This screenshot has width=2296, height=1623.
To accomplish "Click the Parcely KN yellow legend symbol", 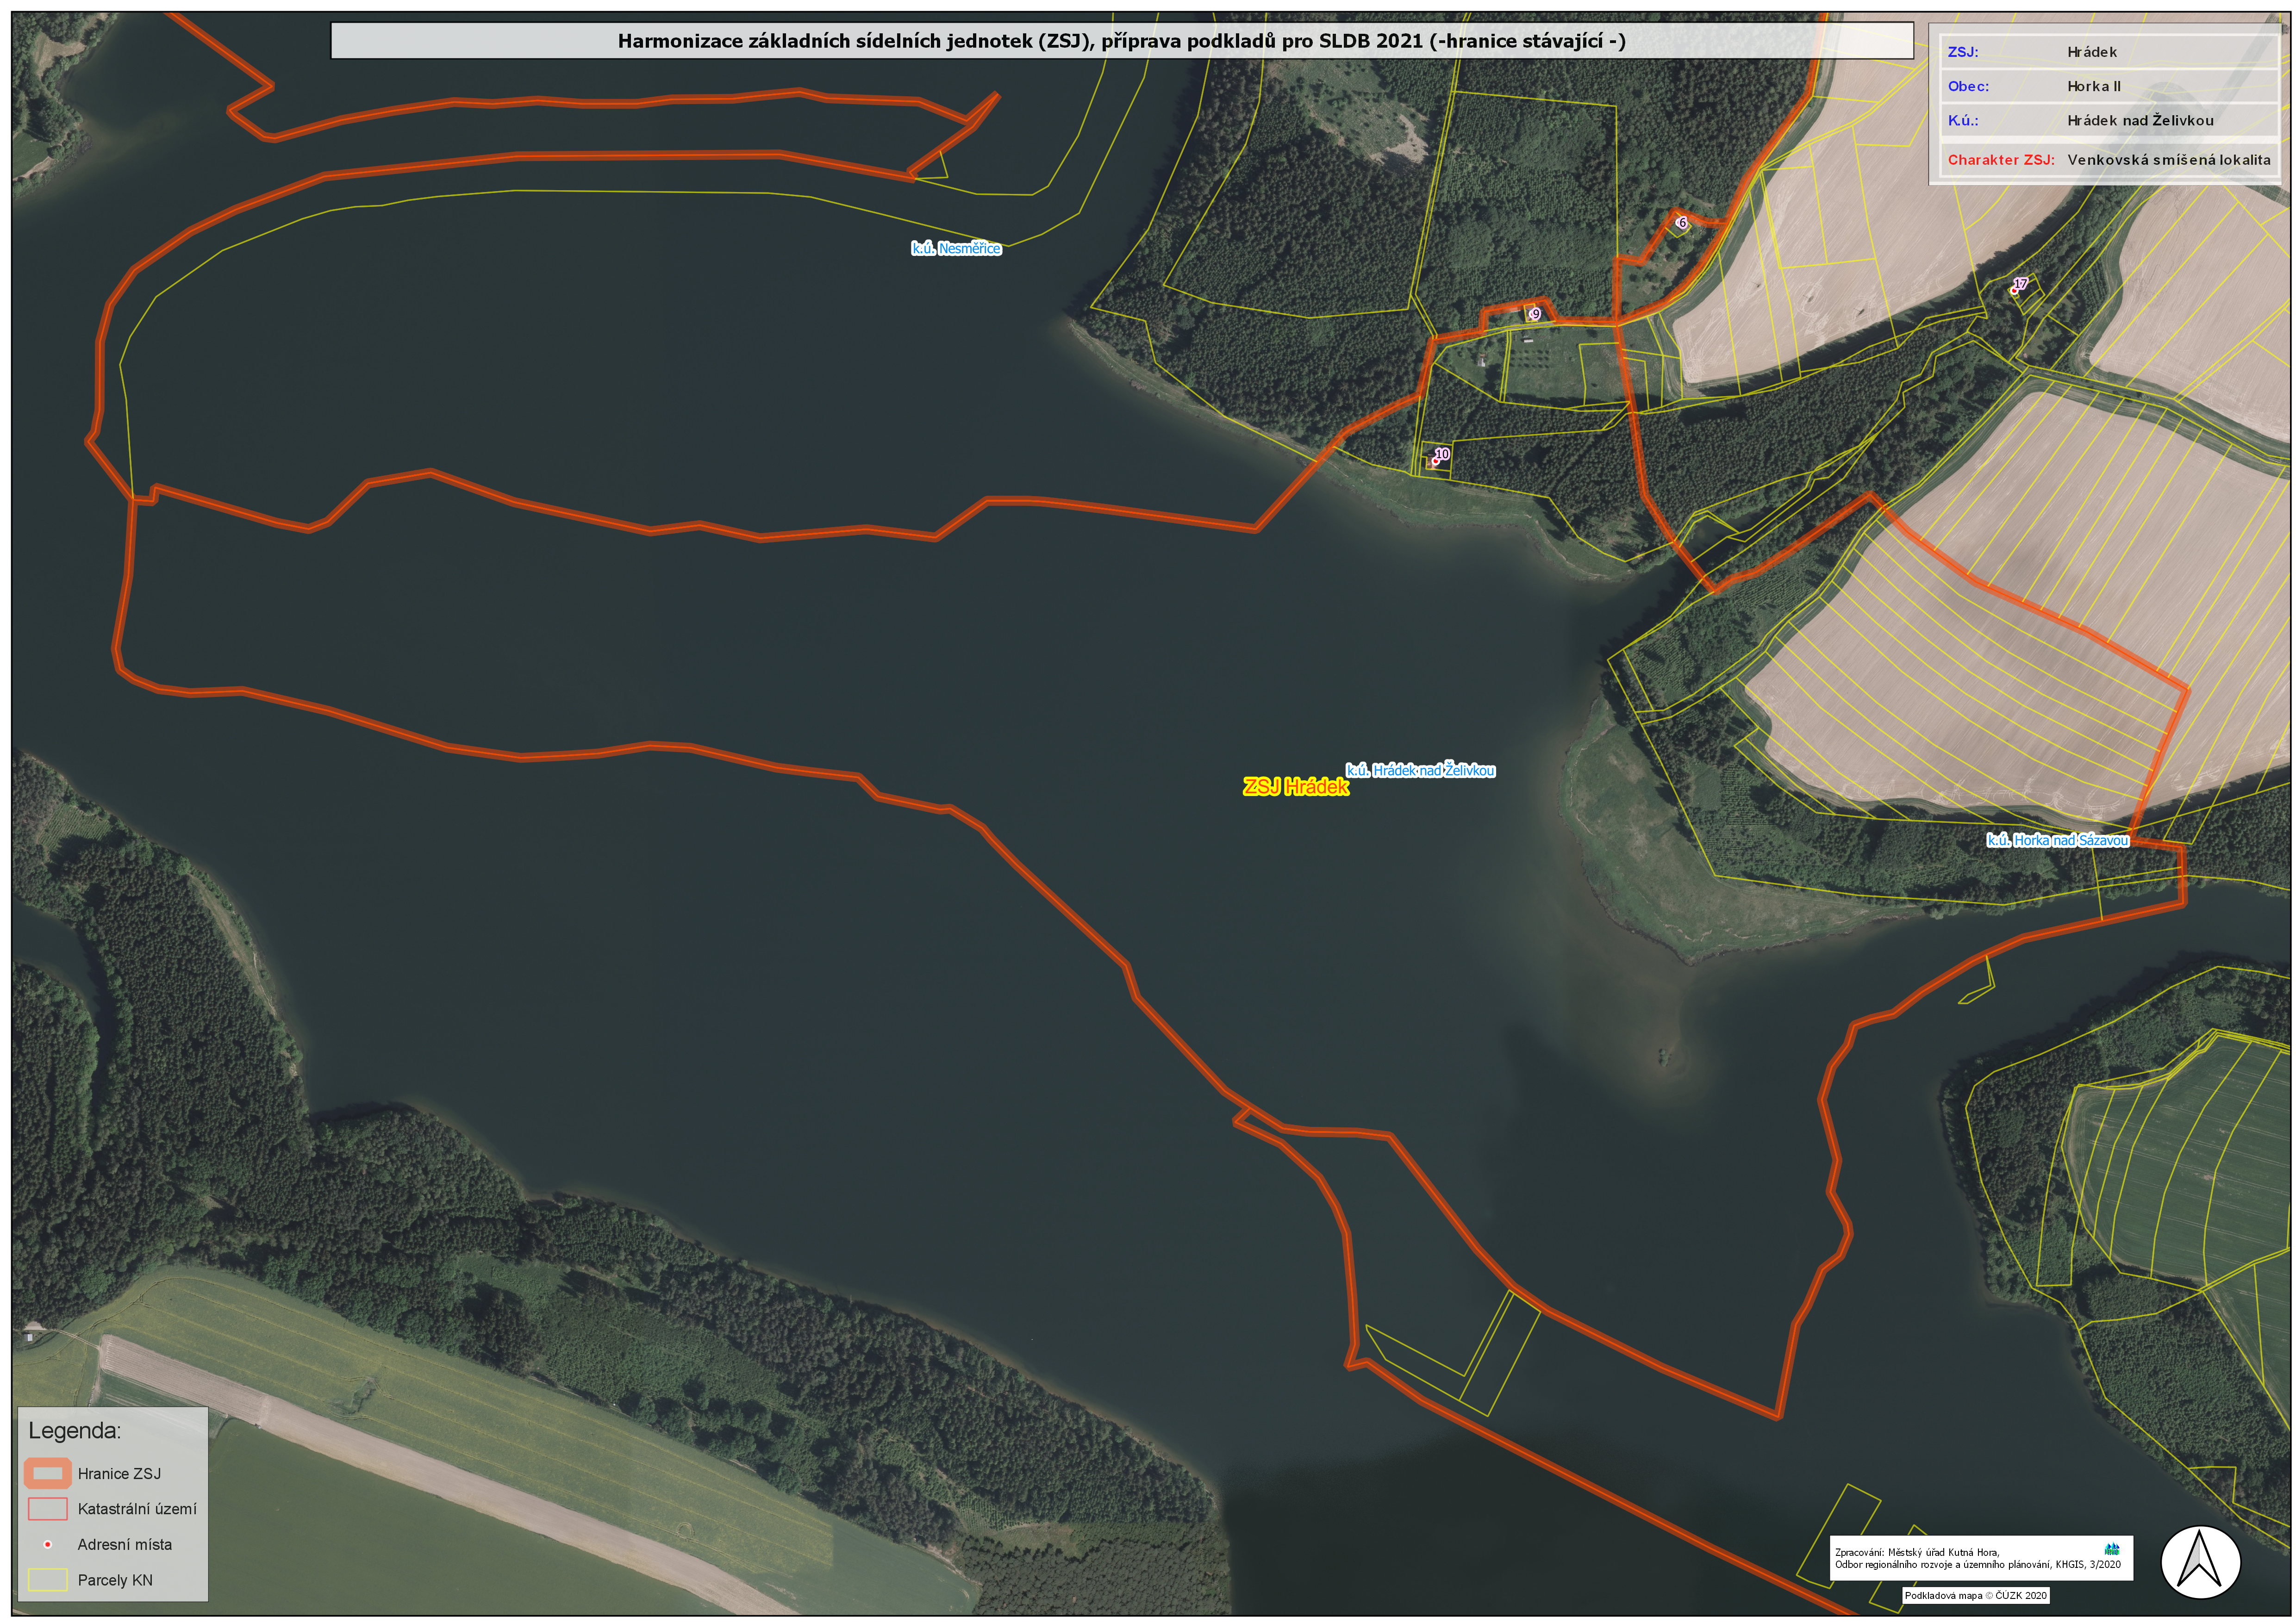I will pos(48,1580).
